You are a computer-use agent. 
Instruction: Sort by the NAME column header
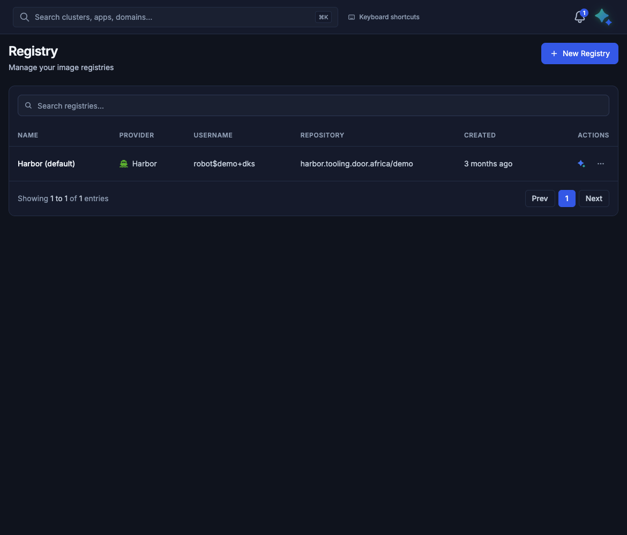pyautogui.click(x=28, y=135)
